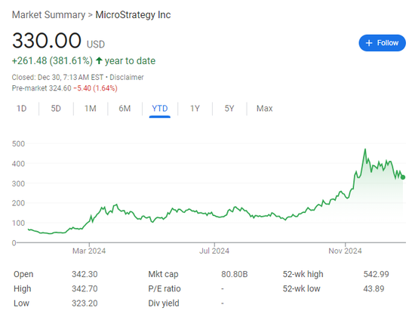Click the plus Follow button
This screenshot has height=314, width=415.
pos(382,43)
